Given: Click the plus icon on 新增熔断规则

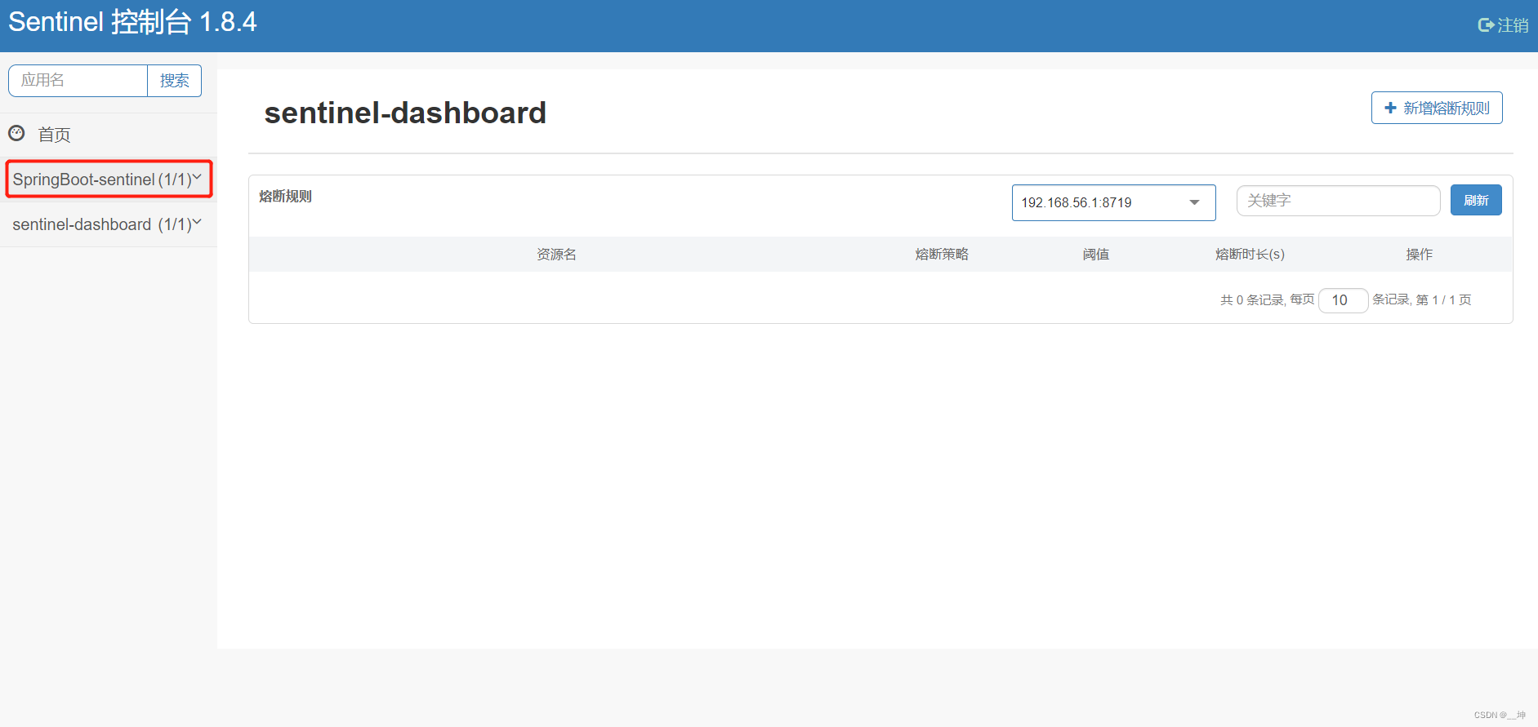Looking at the screenshot, I should [x=1390, y=108].
